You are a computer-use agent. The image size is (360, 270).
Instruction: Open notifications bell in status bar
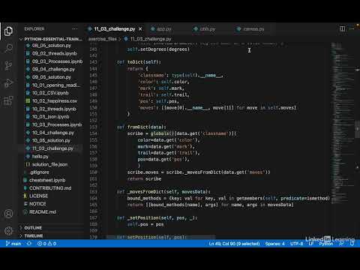[x=352, y=244]
